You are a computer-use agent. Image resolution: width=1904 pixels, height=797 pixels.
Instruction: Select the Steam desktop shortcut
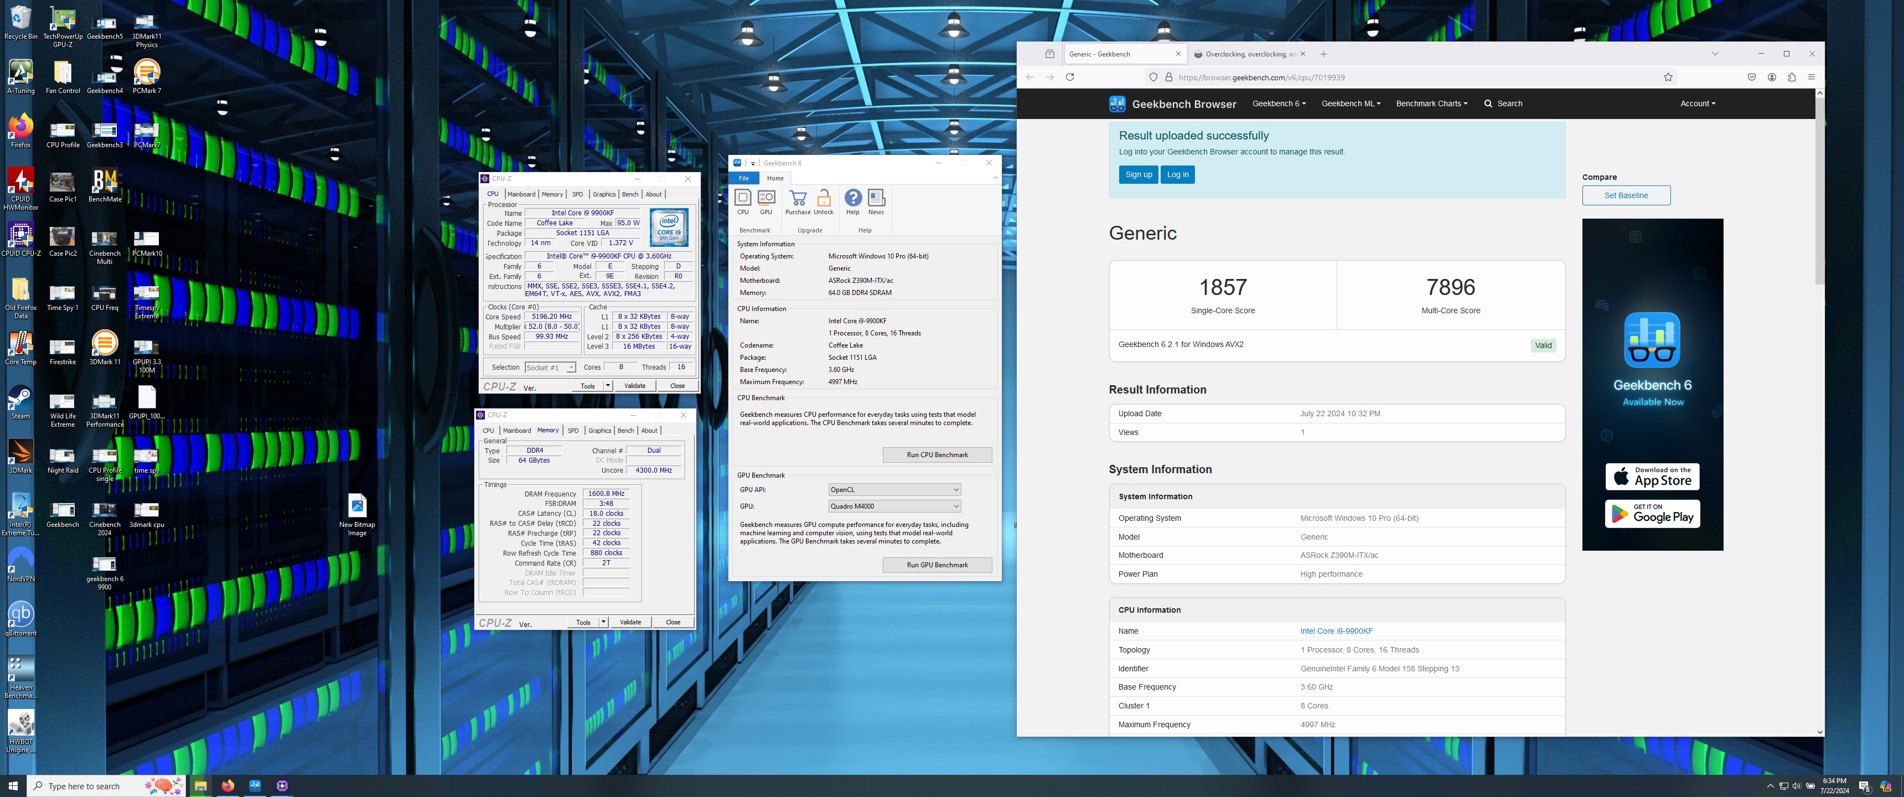(20, 403)
